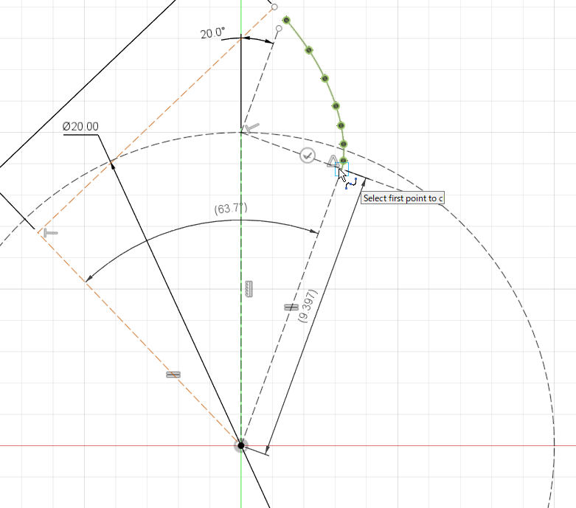This screenshot has height=508, width=576.
Task: Select the red horizontal axis line
Action: (x=443, y=445)
